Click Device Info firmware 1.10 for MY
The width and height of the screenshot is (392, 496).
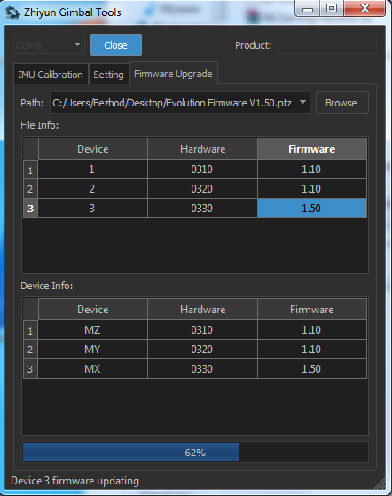312,350
